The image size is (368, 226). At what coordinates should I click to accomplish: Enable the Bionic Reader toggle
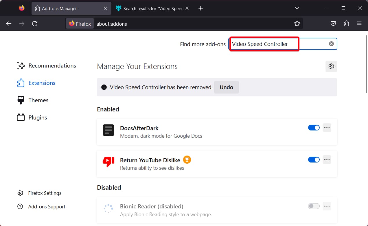pyautogui.click(x=314, y=206)
